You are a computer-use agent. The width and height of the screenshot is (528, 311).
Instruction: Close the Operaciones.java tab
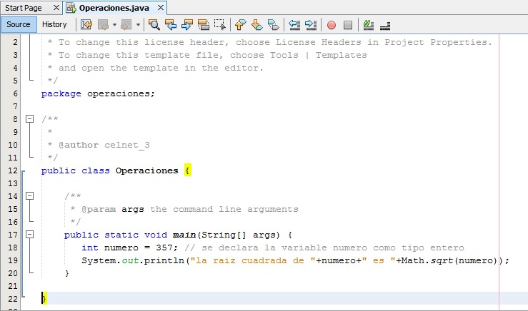[160, 8]
